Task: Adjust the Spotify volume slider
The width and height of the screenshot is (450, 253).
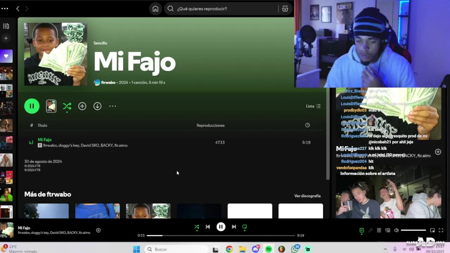Action: tap(413, 230)
